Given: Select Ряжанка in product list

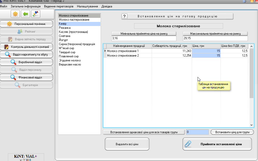Looking at the screenshot, I should click(79, 28).
